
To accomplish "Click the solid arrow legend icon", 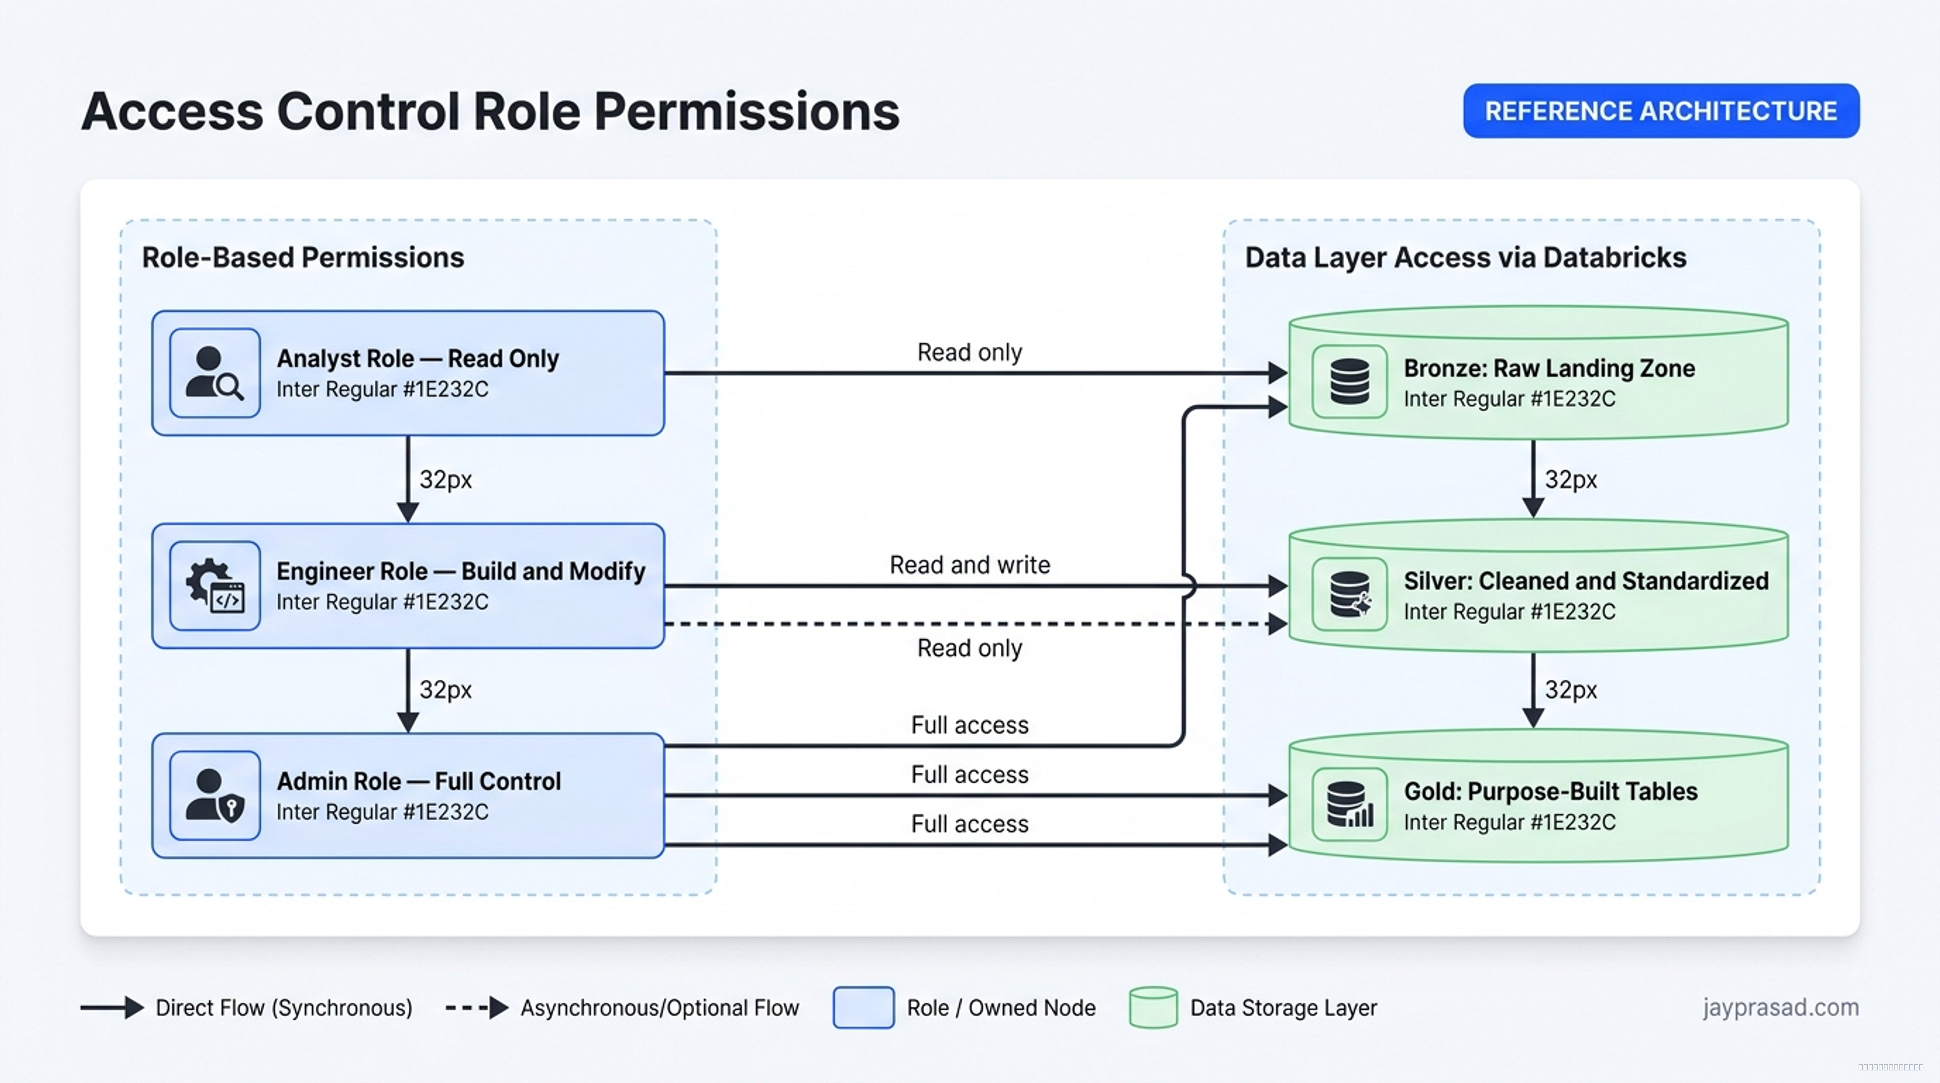I will 112,1008.
